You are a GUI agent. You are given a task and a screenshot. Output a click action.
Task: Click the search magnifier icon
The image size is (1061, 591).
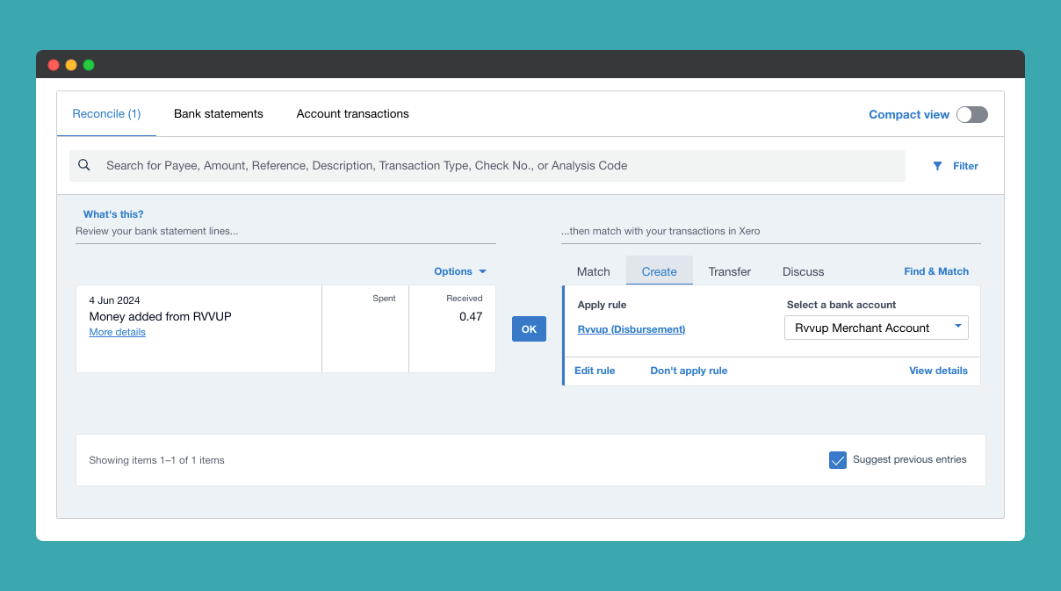[84, 165]
